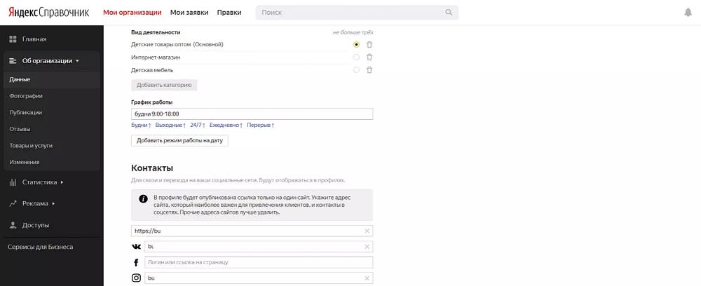
Task: Click Добавить режим работы на дату
Action: pyautogui.click(x=179, y=141)
